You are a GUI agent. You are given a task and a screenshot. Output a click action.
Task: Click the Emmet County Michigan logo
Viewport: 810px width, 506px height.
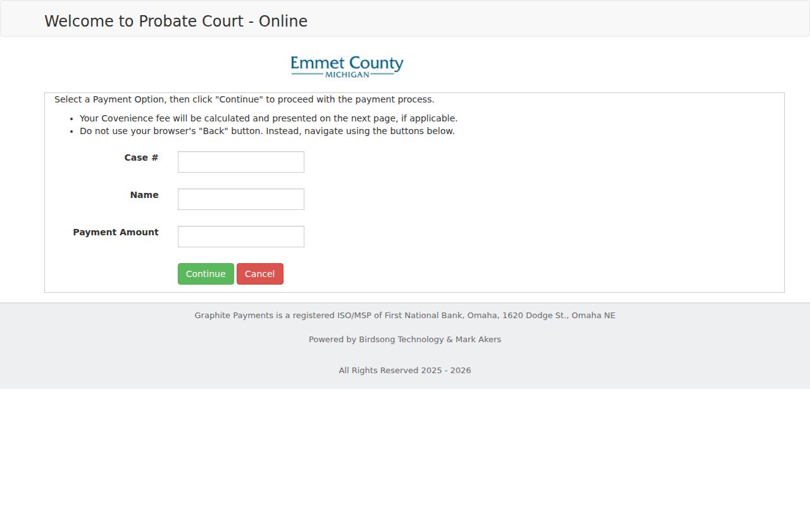tap(347, 66)
